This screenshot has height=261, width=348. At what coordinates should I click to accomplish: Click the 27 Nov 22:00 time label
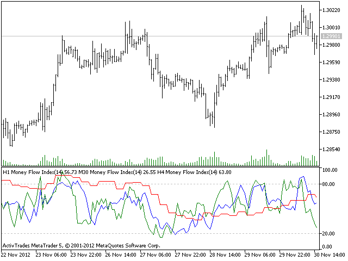click(190, 255)
